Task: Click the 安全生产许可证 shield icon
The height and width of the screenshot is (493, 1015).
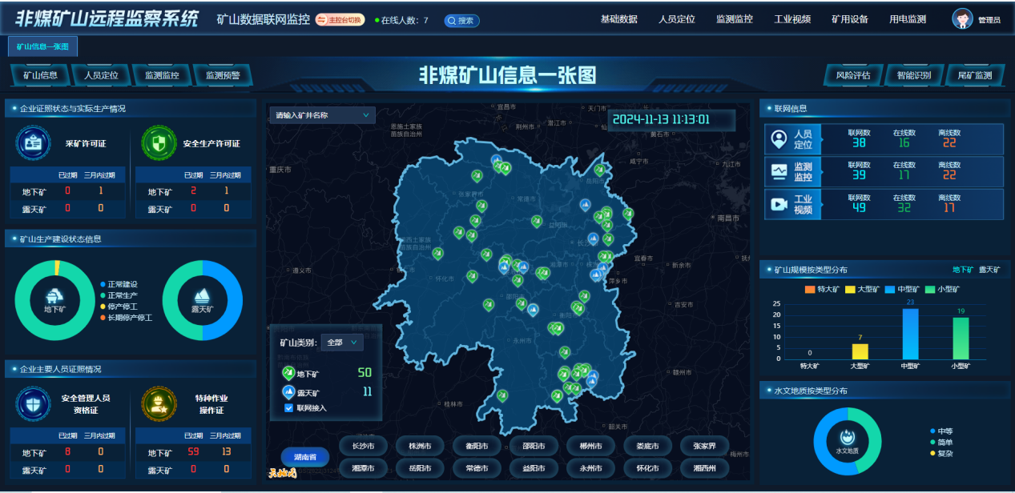Action: tap(158, 143)
